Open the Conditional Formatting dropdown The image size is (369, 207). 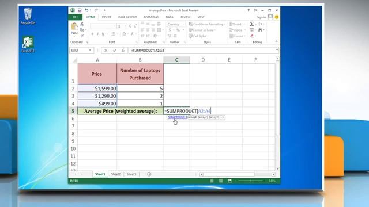coord(207,24)
